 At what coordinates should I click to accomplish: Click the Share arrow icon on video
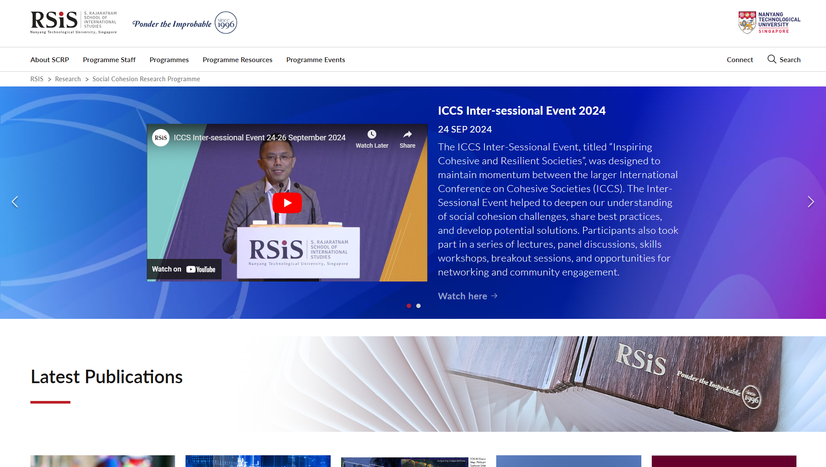pyautogui.click(x=407, y=135)
